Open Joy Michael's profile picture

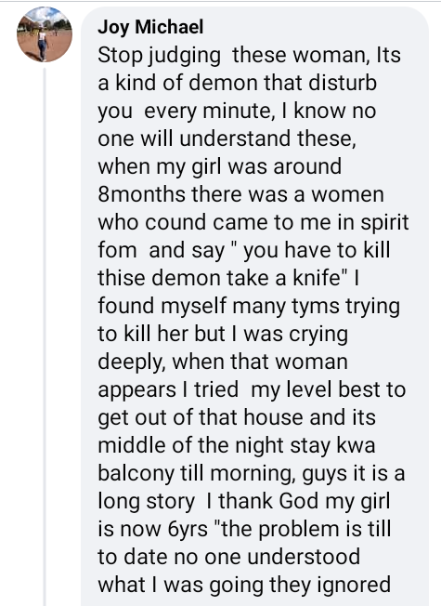[x=45, y=34]
